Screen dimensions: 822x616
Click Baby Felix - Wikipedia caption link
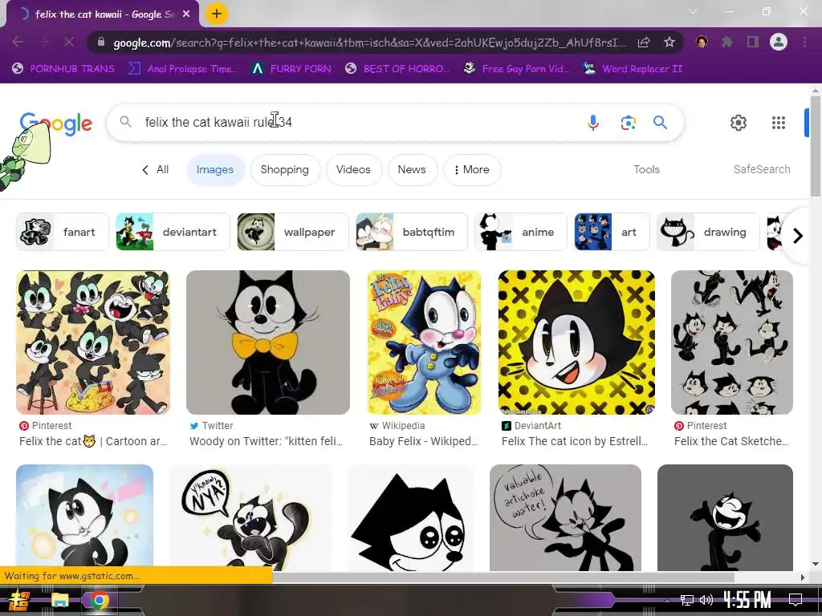click(x=424, y=442)
